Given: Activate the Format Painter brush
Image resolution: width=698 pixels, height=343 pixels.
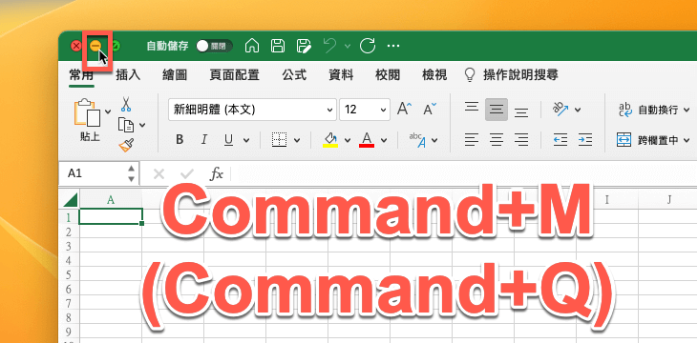Looking at the screenshot, I should [x=126, y=145].
